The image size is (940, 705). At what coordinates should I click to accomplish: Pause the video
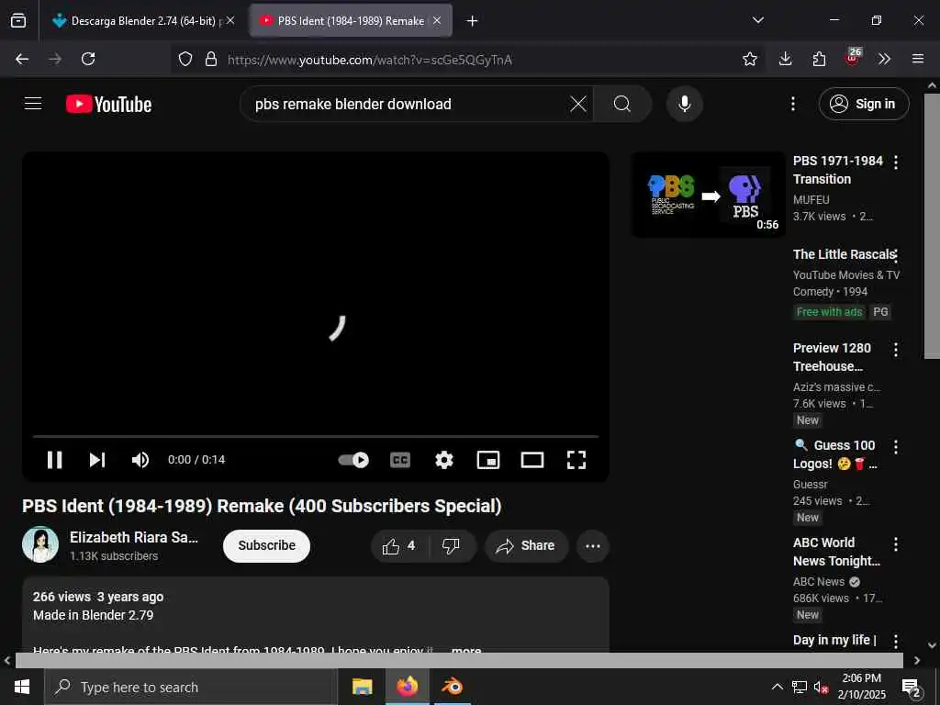pyautogui.click(x=54, y=460)
